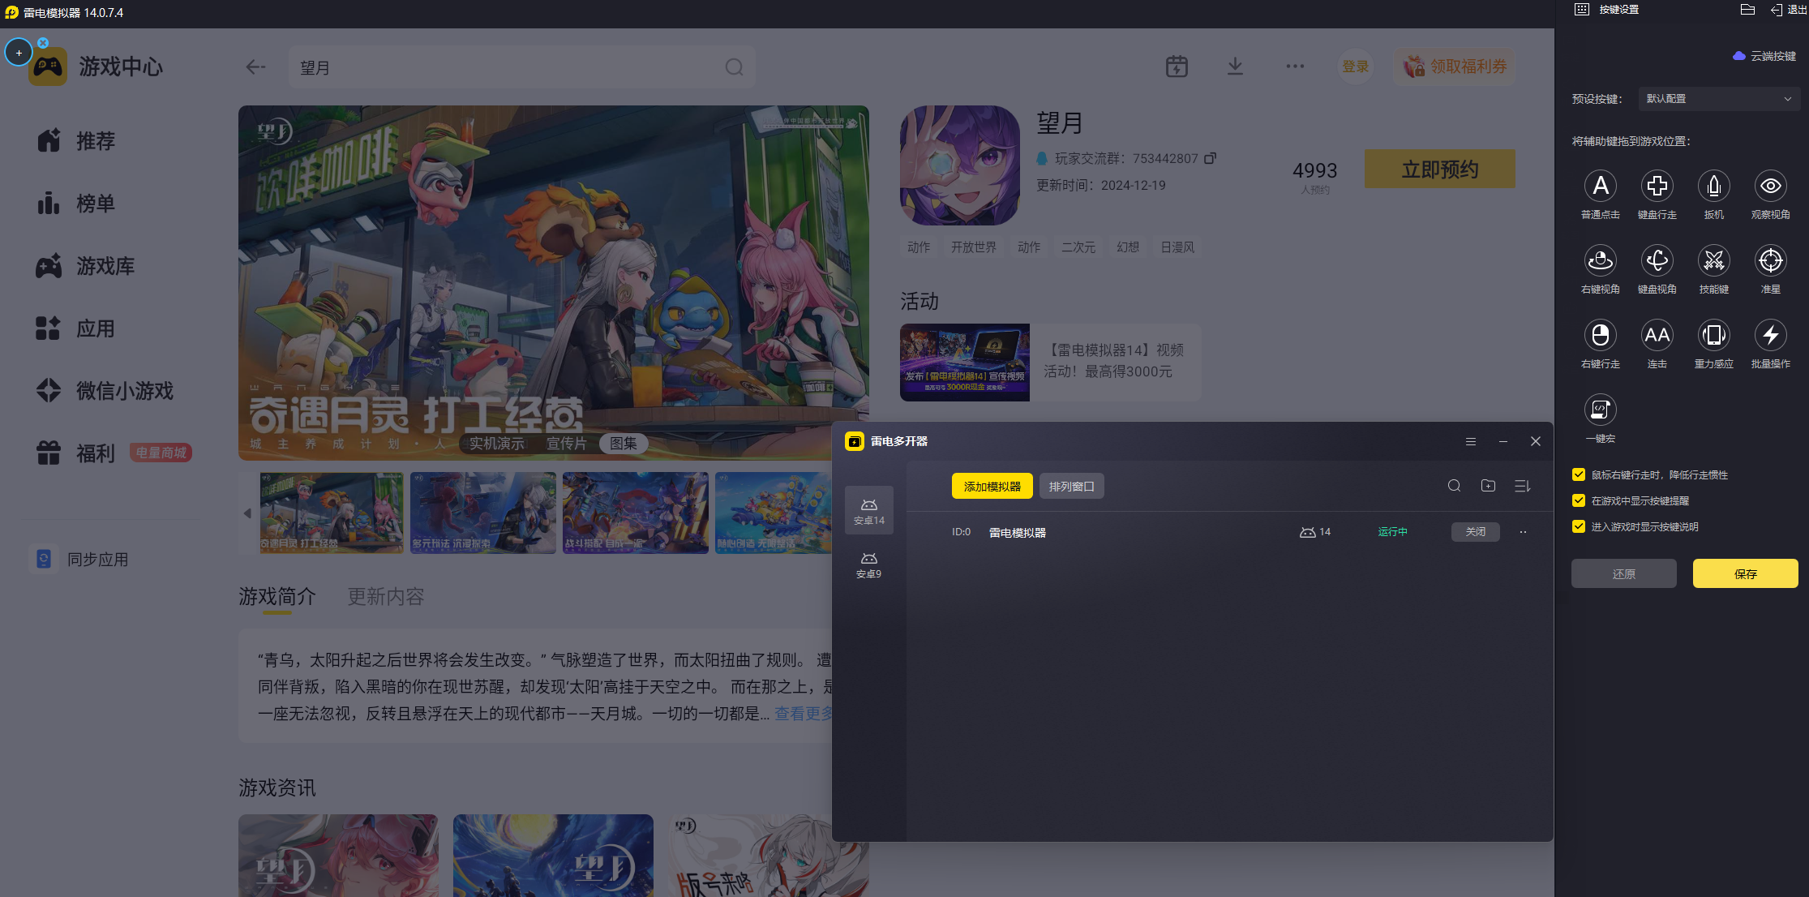Open the 榜单 rankings section
Viewport: 1809px width, 897px height.
click(x=76, y=204)
